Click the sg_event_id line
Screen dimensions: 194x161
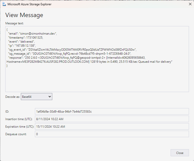tap(72, 50)
